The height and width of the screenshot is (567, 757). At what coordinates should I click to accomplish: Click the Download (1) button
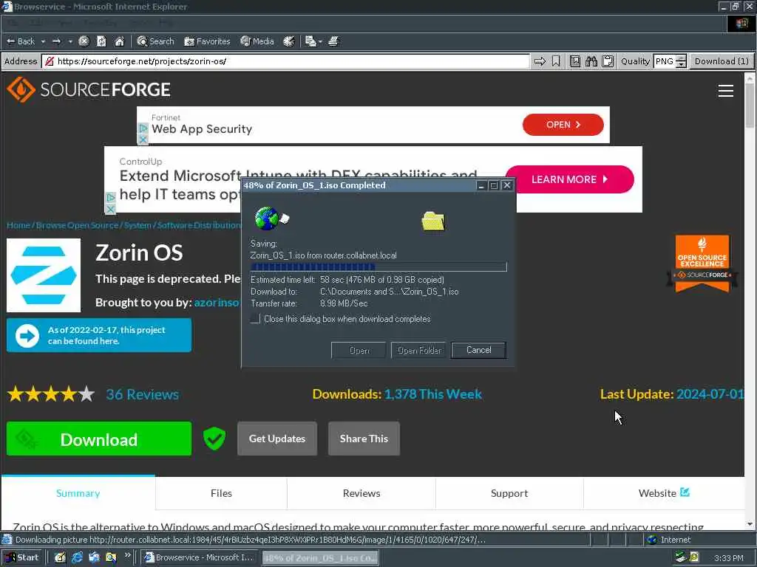coord(722,61)
